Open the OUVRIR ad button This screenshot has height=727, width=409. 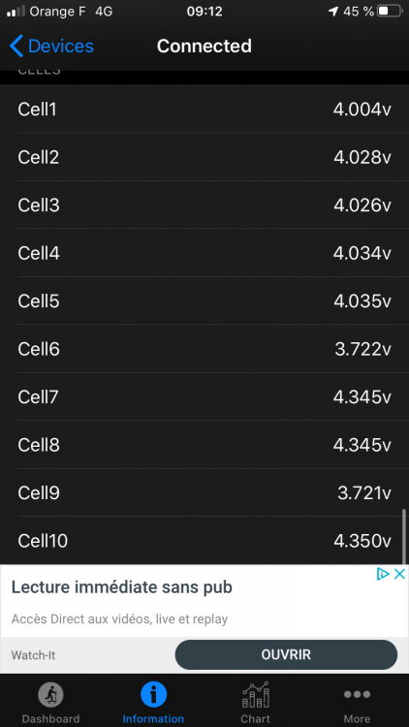point(286,654)
